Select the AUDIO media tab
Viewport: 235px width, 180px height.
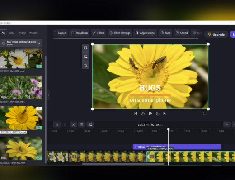23,33
